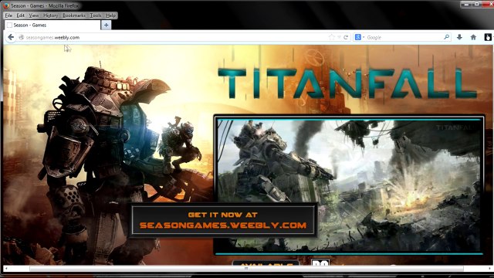
Task: Open the Help menu
Action: (110, 15)
